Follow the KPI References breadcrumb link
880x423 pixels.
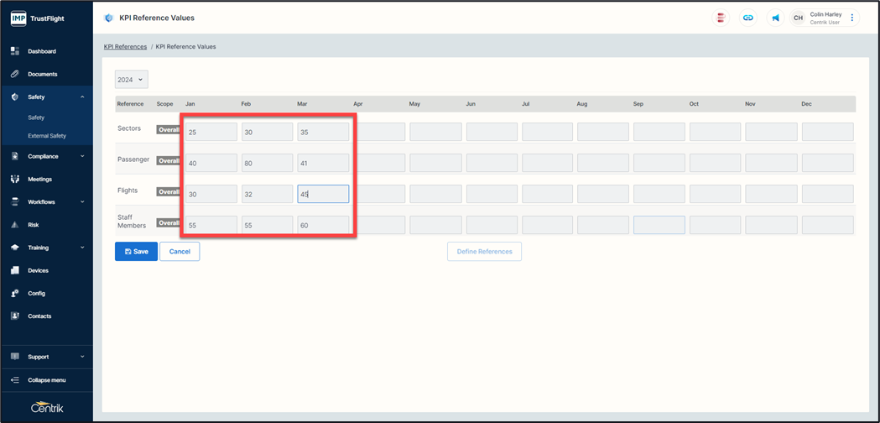[125, 47]
